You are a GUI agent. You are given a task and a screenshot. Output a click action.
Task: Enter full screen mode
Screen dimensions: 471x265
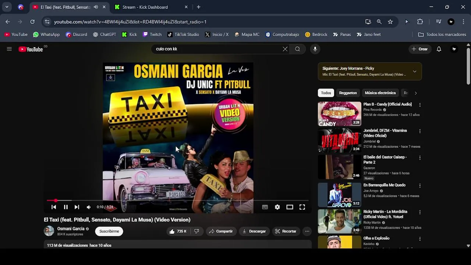pyautogui.click(x=302, y=207)
